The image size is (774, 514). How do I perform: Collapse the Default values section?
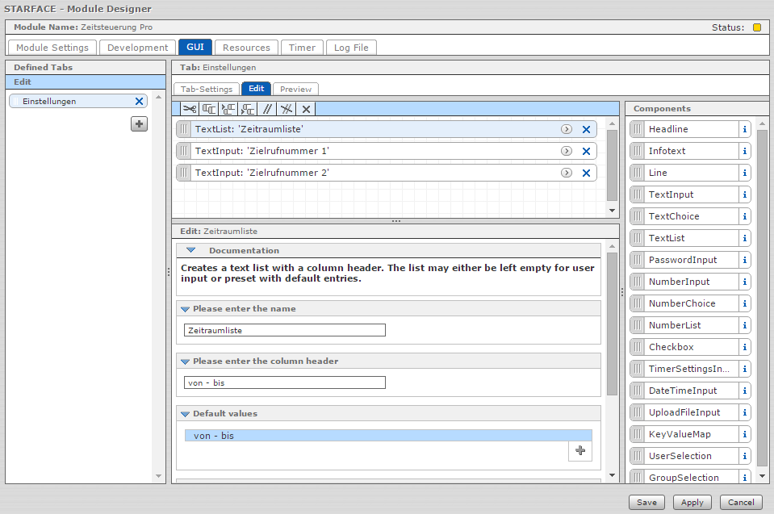[x=186, y=414]
